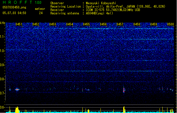Click the 0452 time marker
The width and height of the screenshot is (177, 113).
tap(36, 24)
